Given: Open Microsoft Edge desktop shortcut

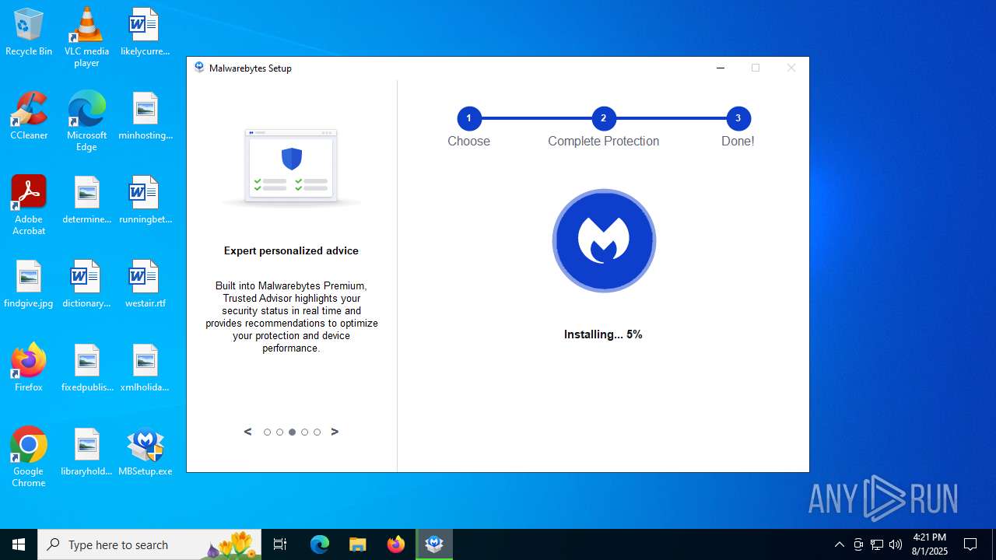Looking at the screenshot, I should point(86,121).
